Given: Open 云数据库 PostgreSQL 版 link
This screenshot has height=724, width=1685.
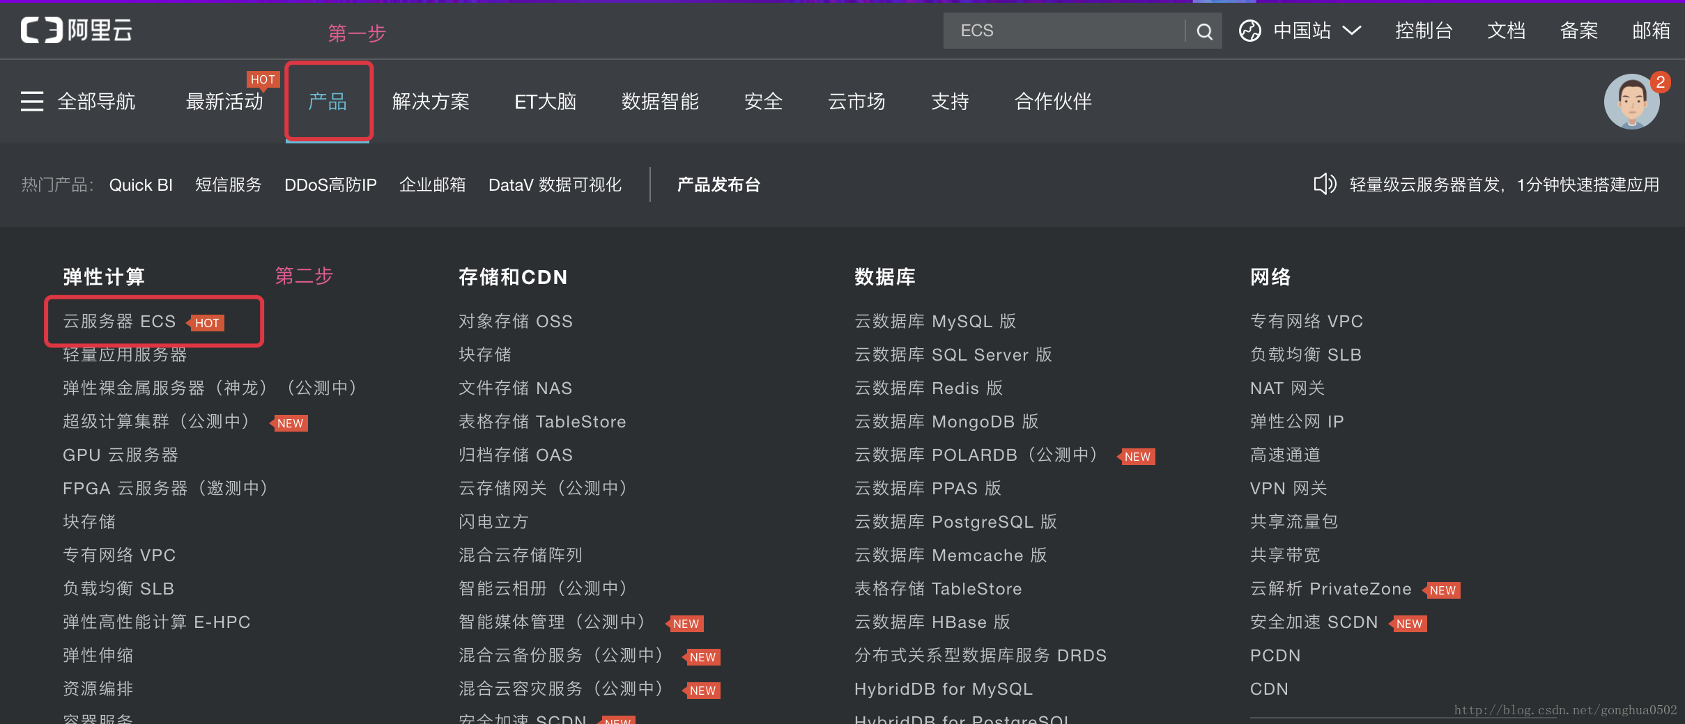Looking at the screenshot, I should (956, 521).
